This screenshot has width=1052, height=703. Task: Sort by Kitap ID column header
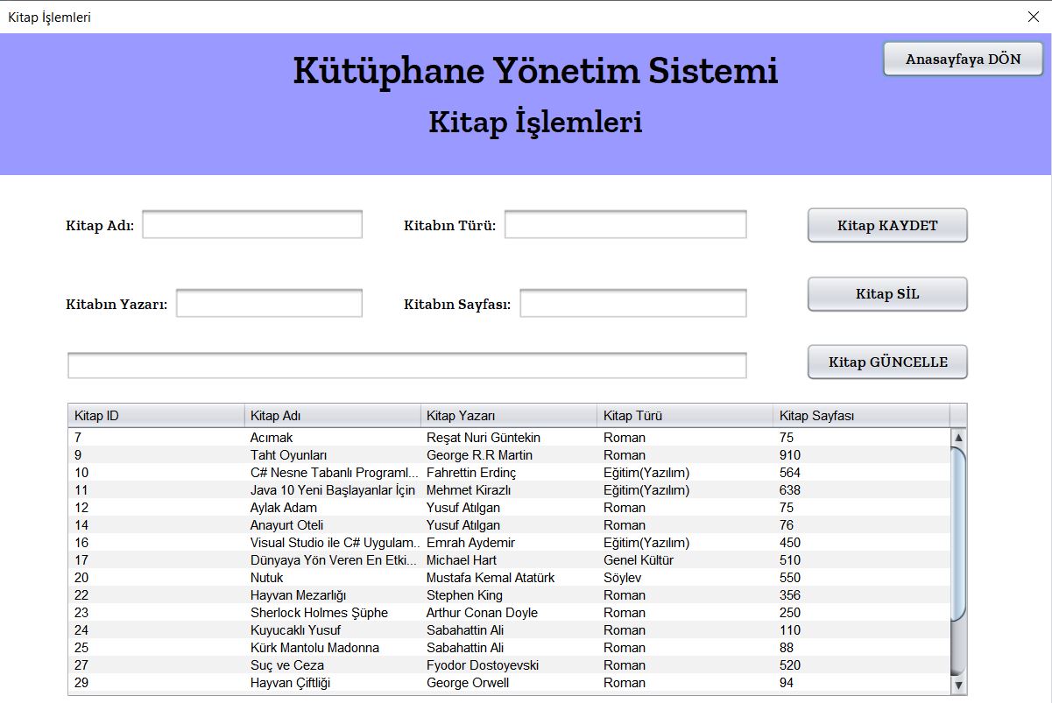coord(156,416)
